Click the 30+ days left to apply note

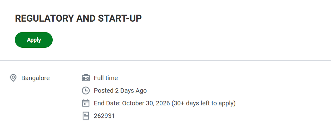[204, 103]
